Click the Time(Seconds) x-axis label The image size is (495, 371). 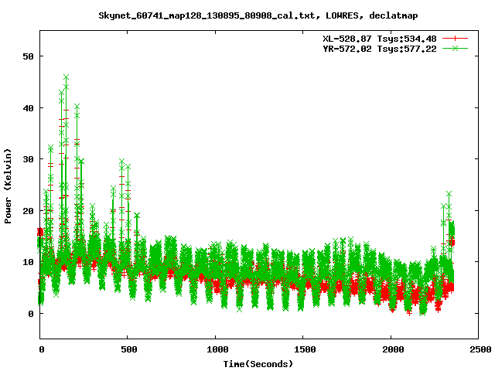point(258,364)
